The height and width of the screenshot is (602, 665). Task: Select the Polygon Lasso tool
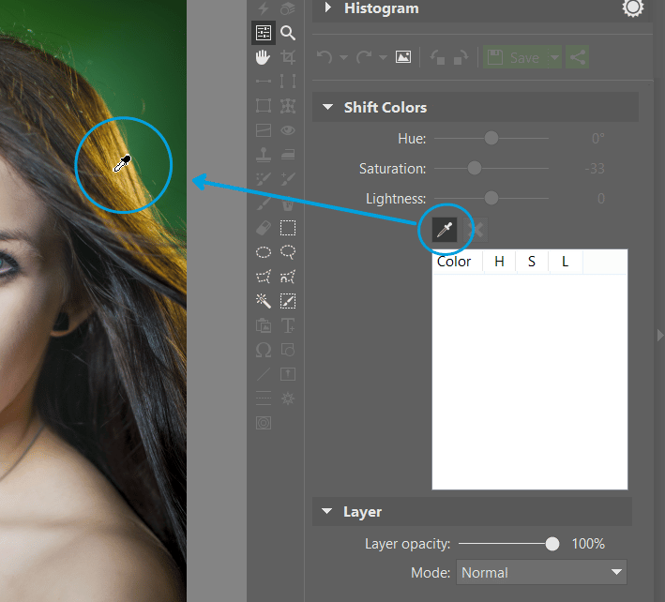(264, 277)
